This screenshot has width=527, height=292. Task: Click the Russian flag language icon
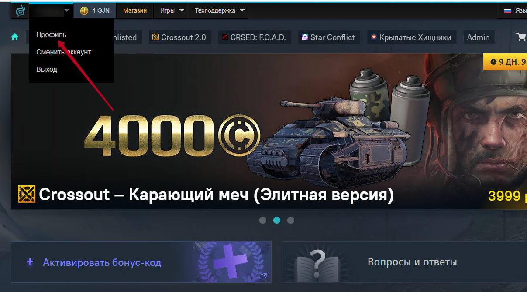(x=508, y=10)
